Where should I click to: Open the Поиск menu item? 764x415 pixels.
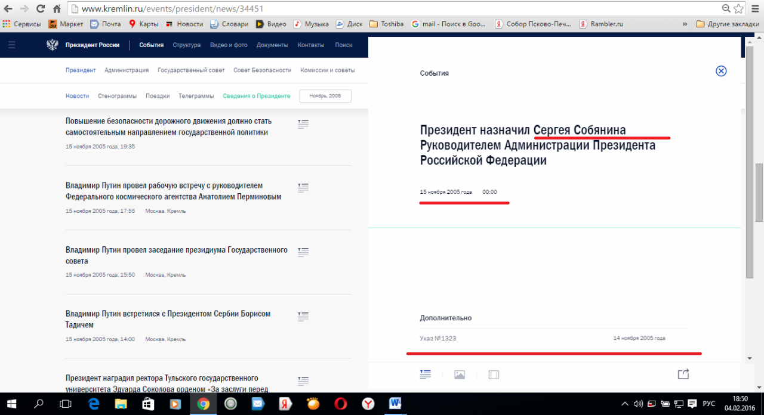344,45
